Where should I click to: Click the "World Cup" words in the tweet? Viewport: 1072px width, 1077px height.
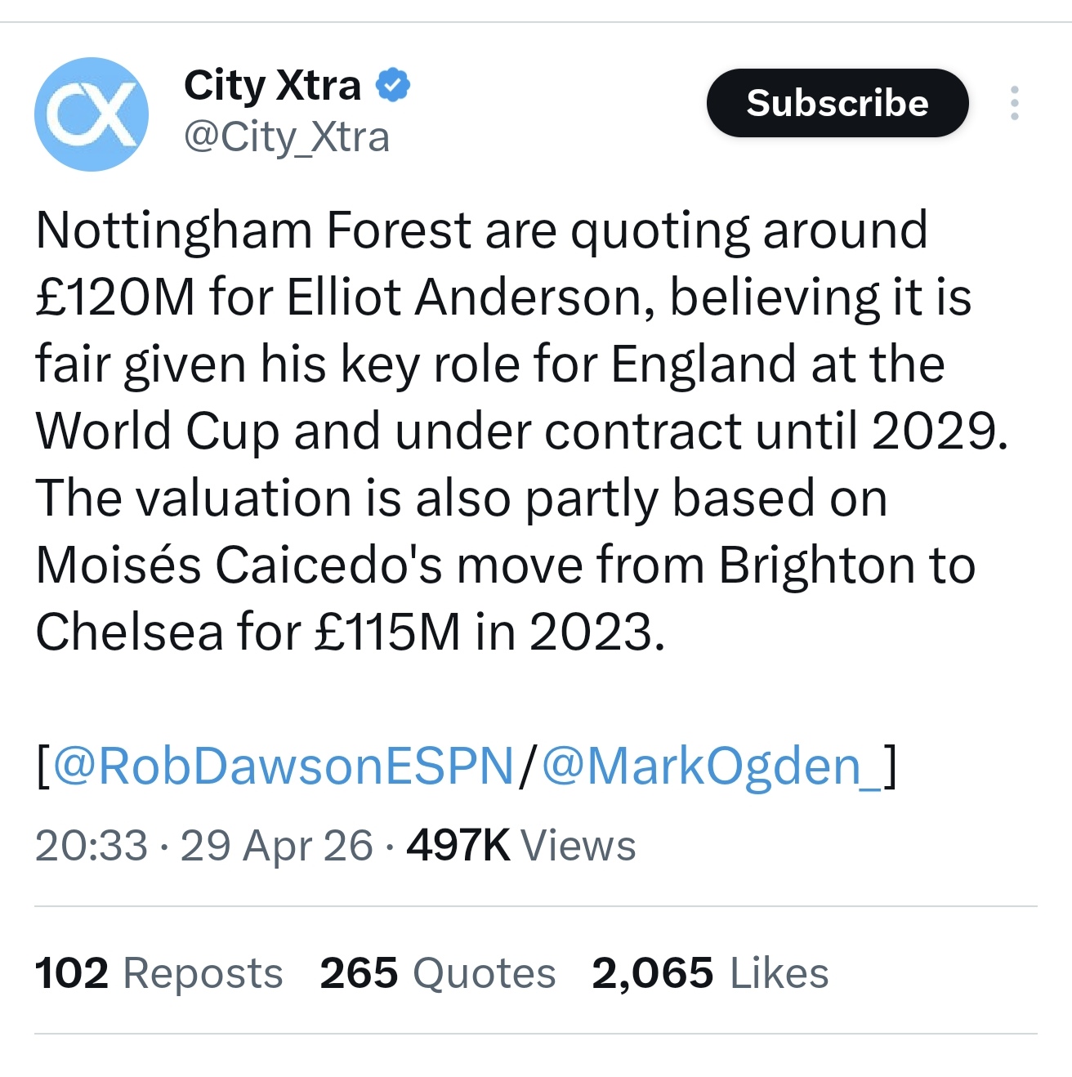157,431
